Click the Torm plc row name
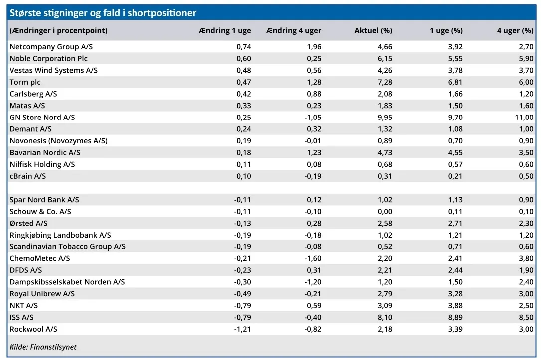541x358 pixels. (x=25, y=82)
